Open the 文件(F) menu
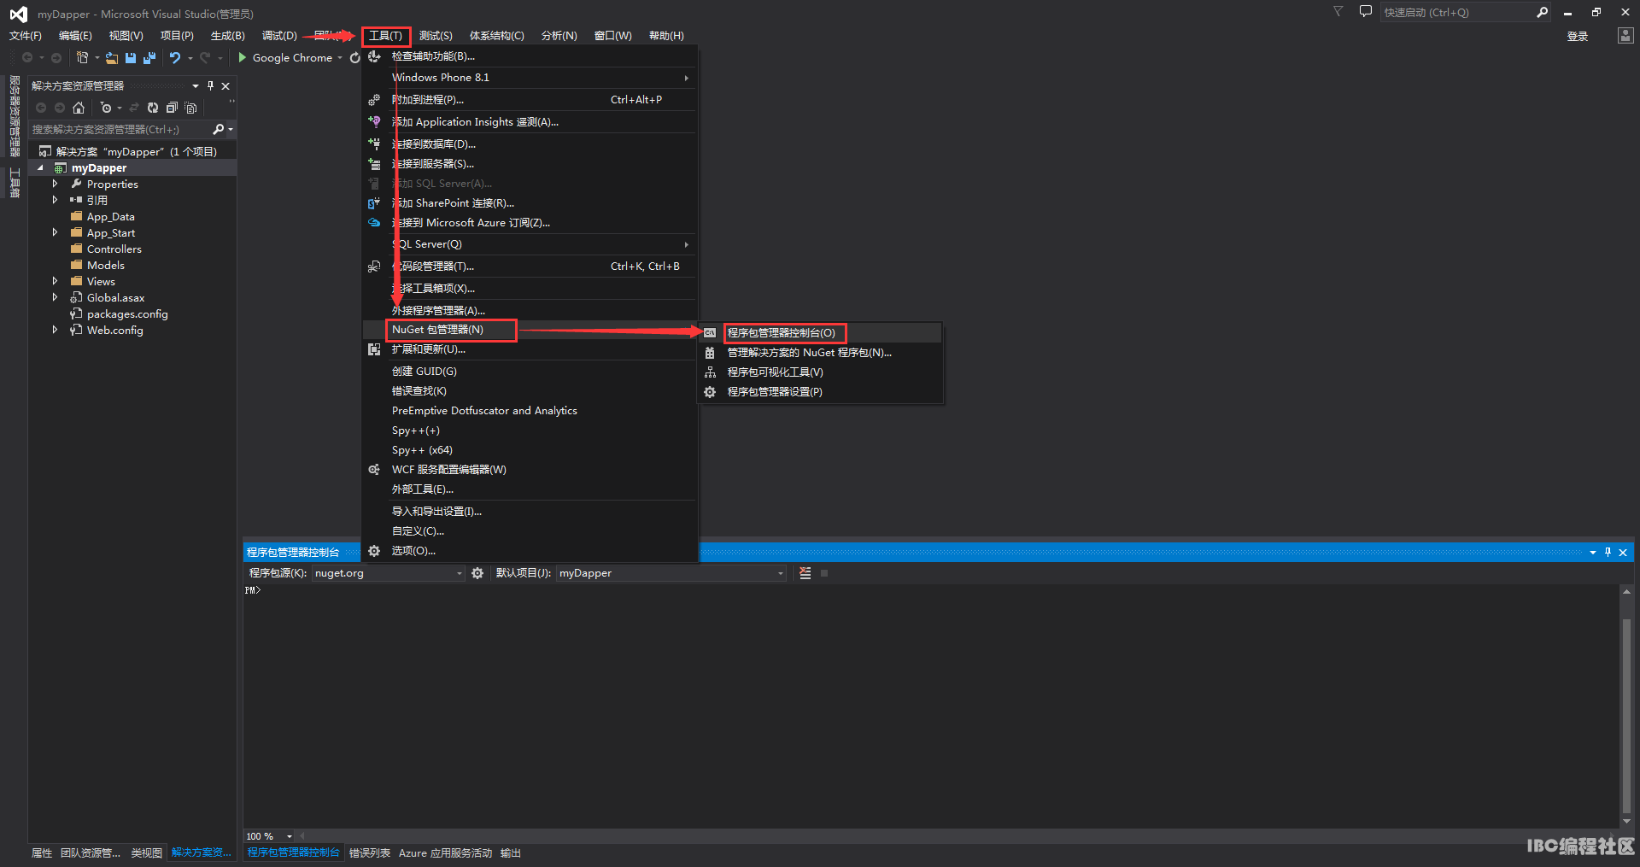This screenshot has width=1640, height=867. point(25,36)
